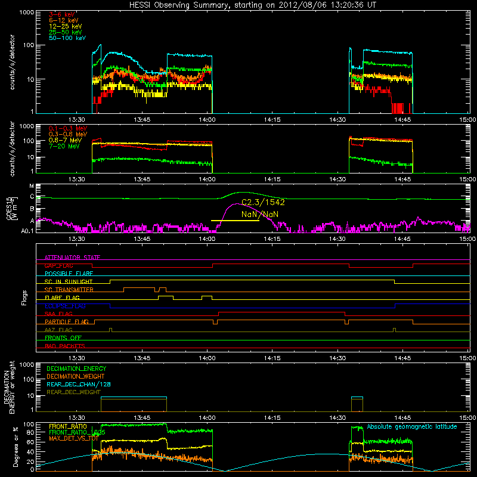The width and height of the screenshot is (477, 477).
Task: Select the ECLIPSE_FLAG label
Action: point(65,306)
